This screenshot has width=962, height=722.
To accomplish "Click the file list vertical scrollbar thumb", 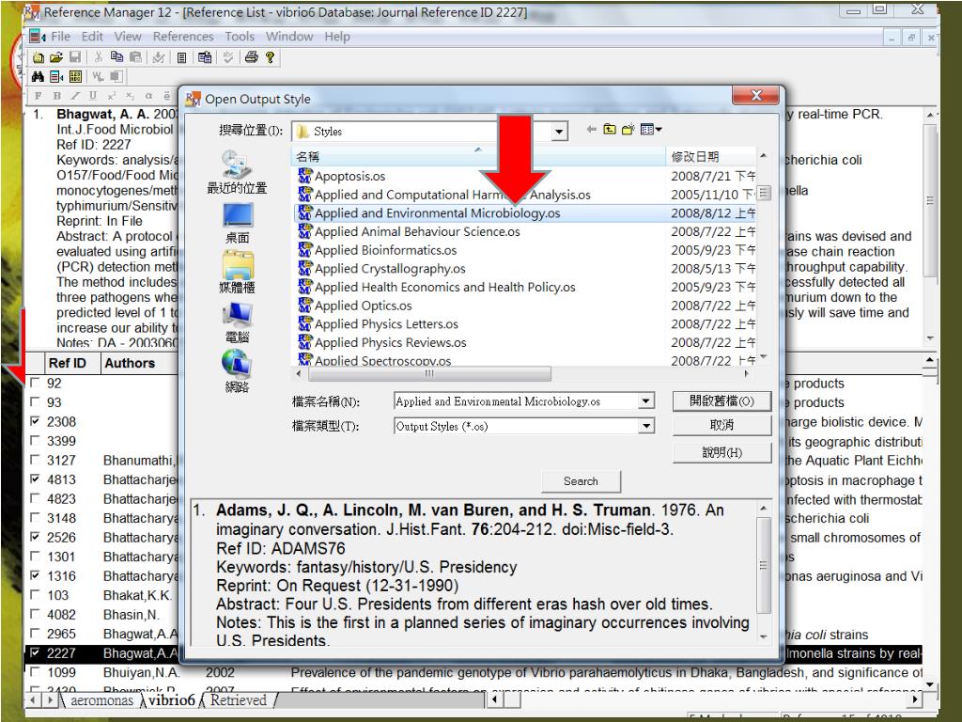I will (763, 194).
